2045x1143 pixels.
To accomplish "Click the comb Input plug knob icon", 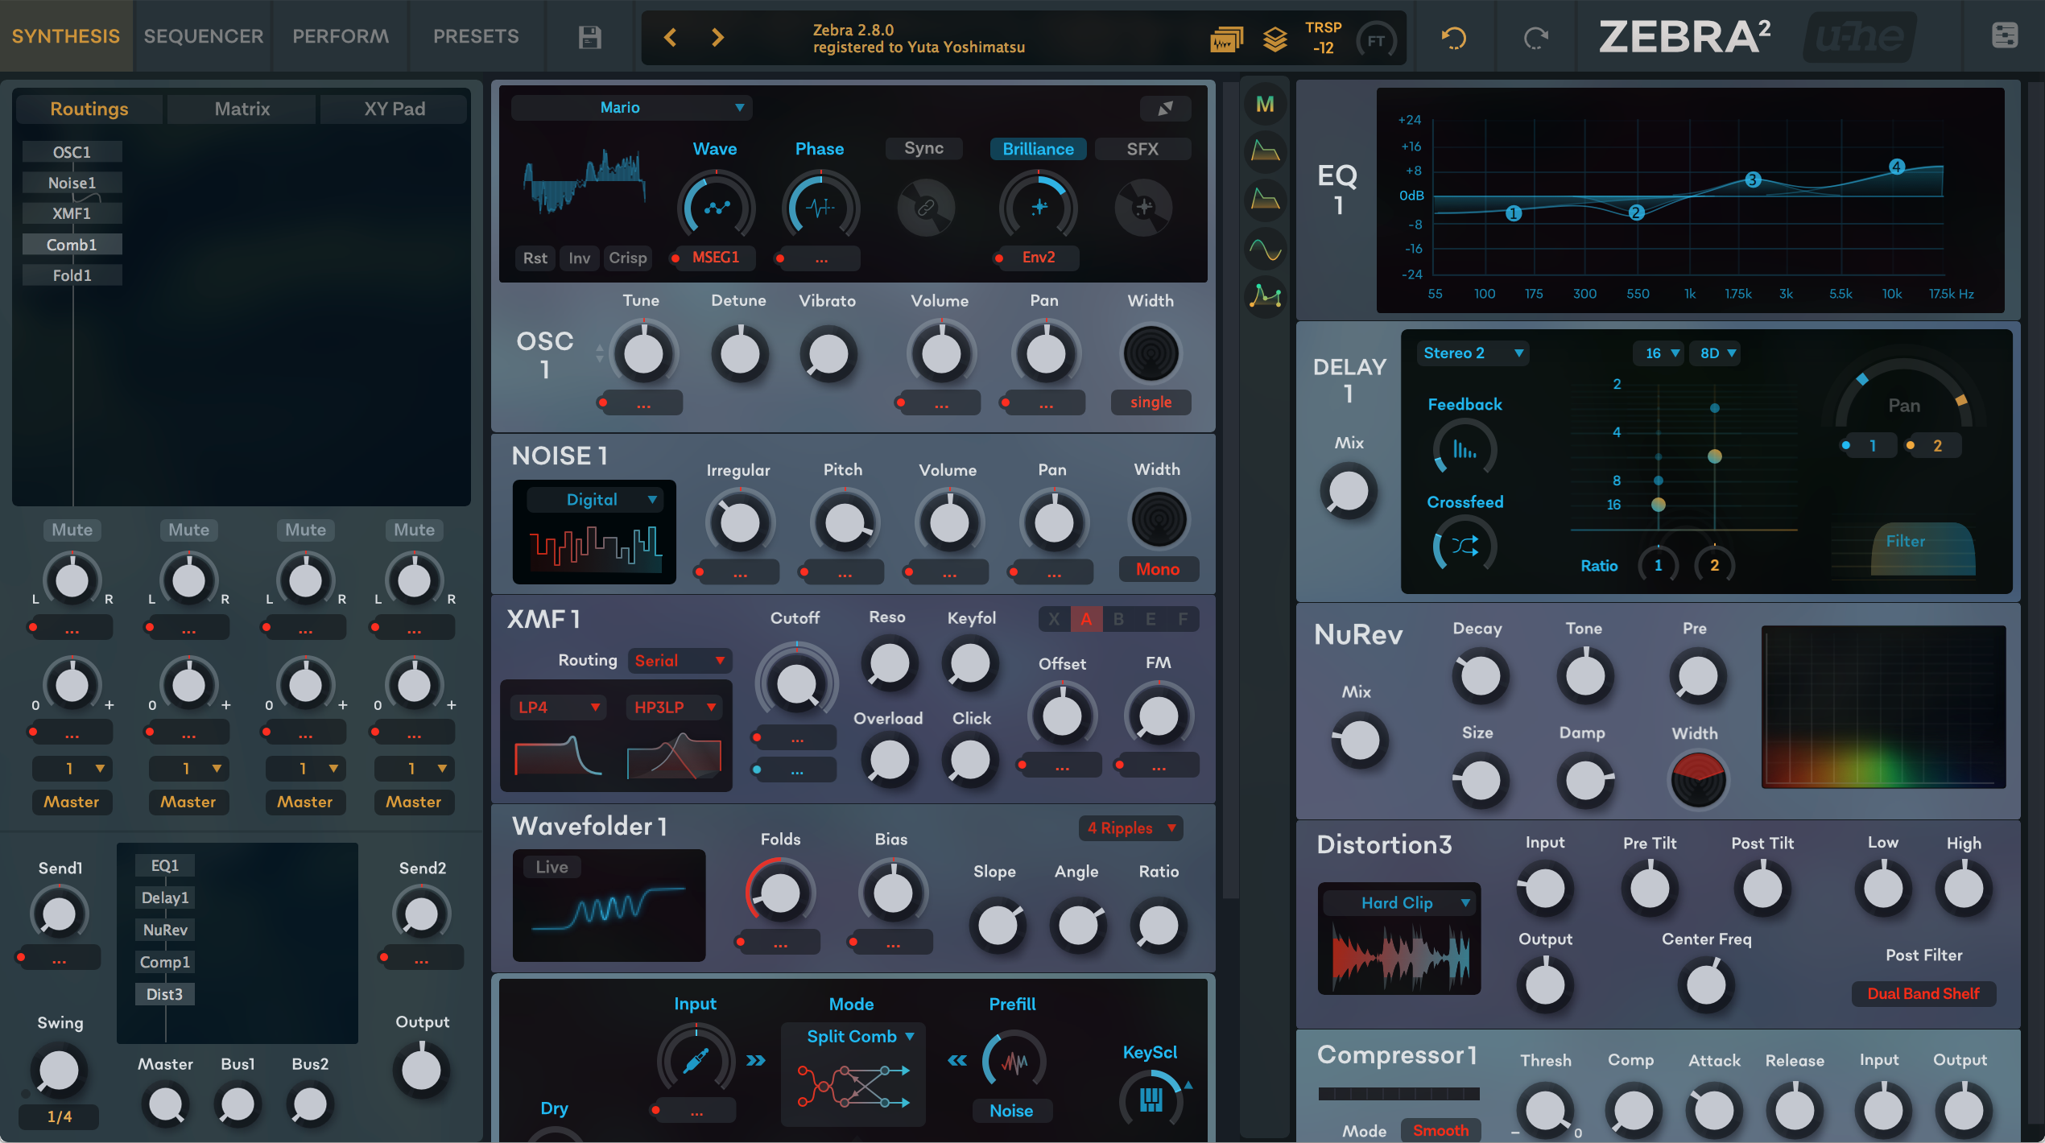I will (x=696, y=1061).
